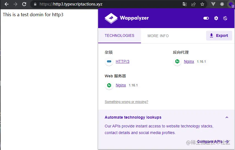Viewport: 235px width, 150px height.
Task: Switch to the TECHNOLOGIES tab
Action: [120, 36]
